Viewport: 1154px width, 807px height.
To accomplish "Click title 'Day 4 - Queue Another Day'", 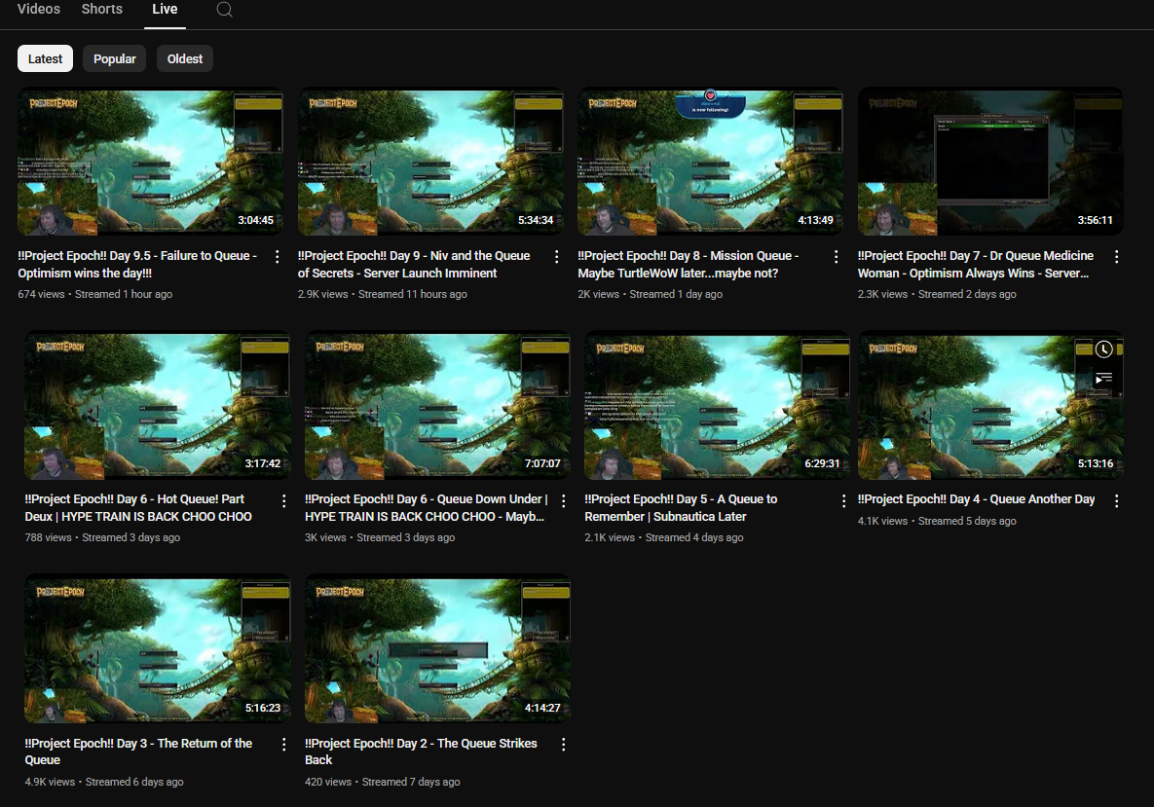I will pos(977,499).
